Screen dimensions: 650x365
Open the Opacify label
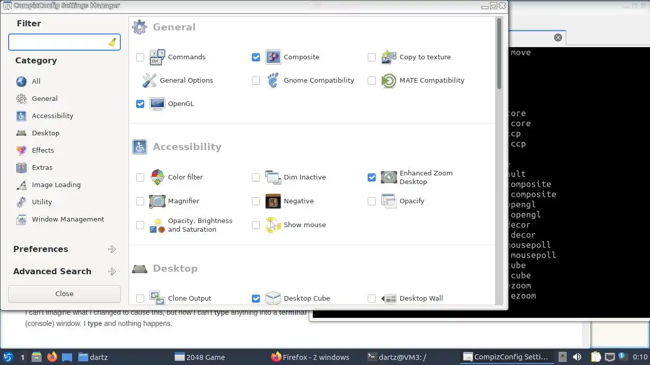click(412, 201)
